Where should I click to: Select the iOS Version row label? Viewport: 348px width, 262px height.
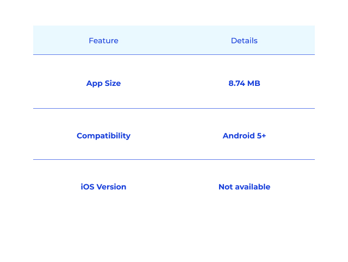point(103,187)
